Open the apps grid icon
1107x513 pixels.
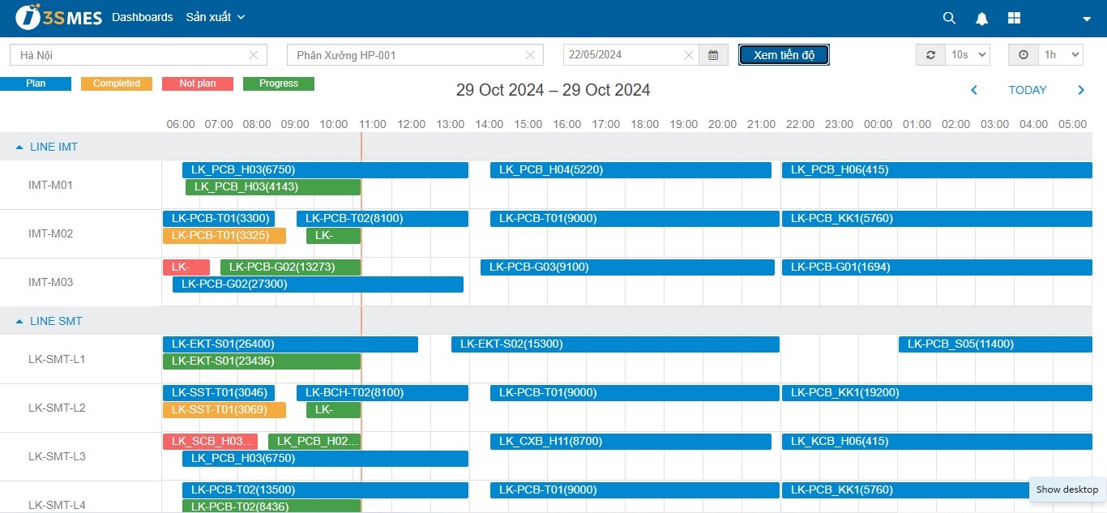tap(1014, 18)
